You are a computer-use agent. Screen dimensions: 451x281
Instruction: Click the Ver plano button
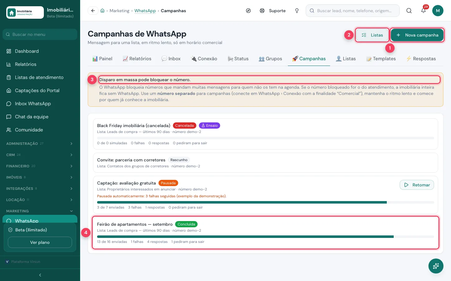pos(40,242)
